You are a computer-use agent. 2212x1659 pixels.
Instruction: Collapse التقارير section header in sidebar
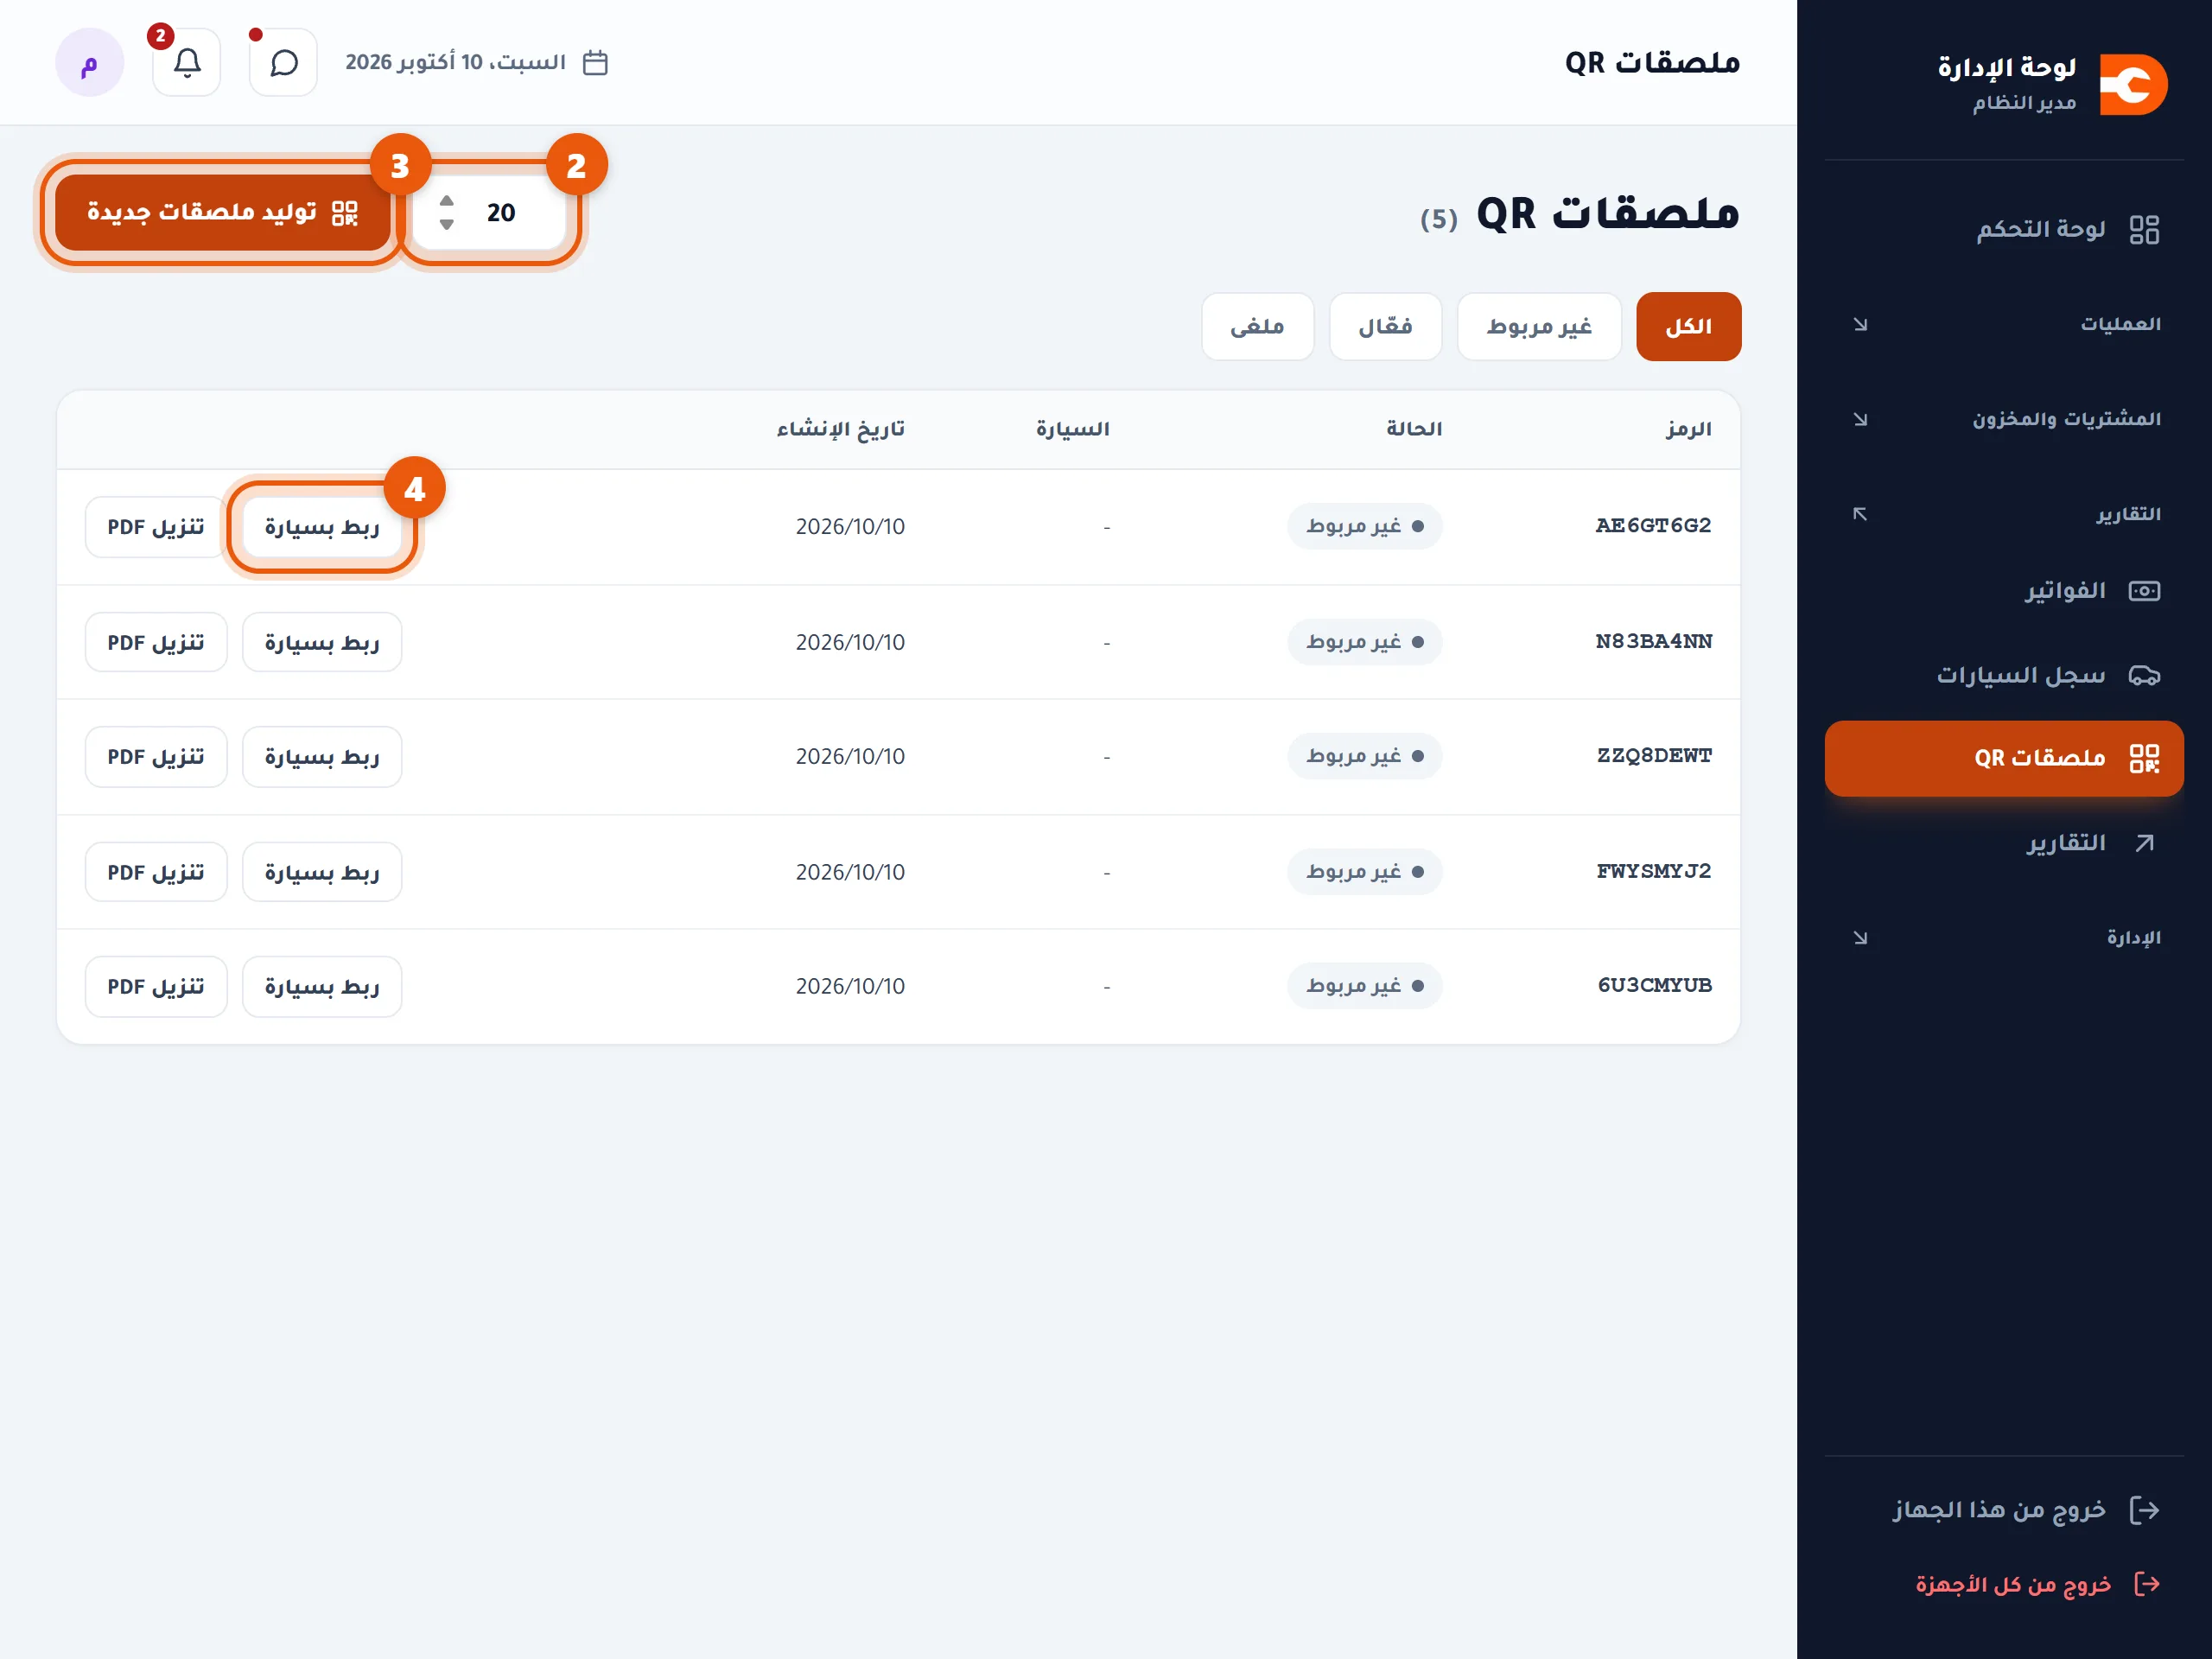[x=2004, y=514]
